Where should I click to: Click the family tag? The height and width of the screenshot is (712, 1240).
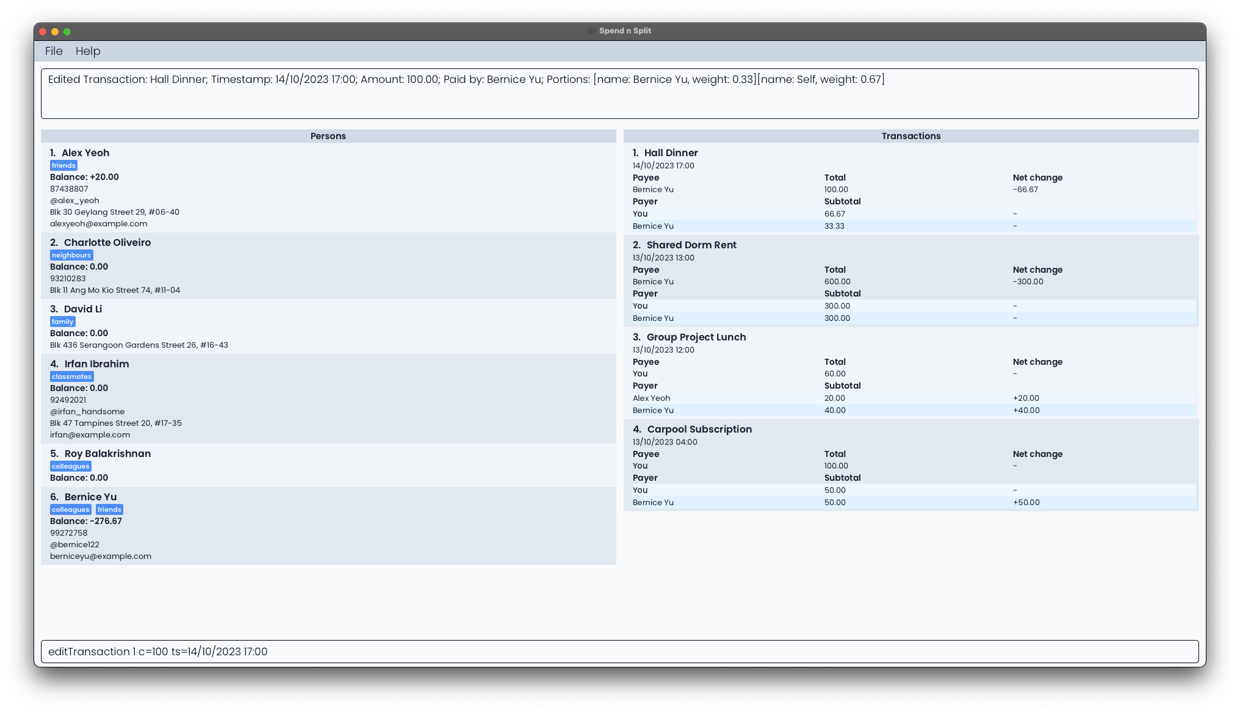tap(62, 322)
